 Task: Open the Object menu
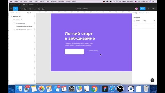coord(36,2)
